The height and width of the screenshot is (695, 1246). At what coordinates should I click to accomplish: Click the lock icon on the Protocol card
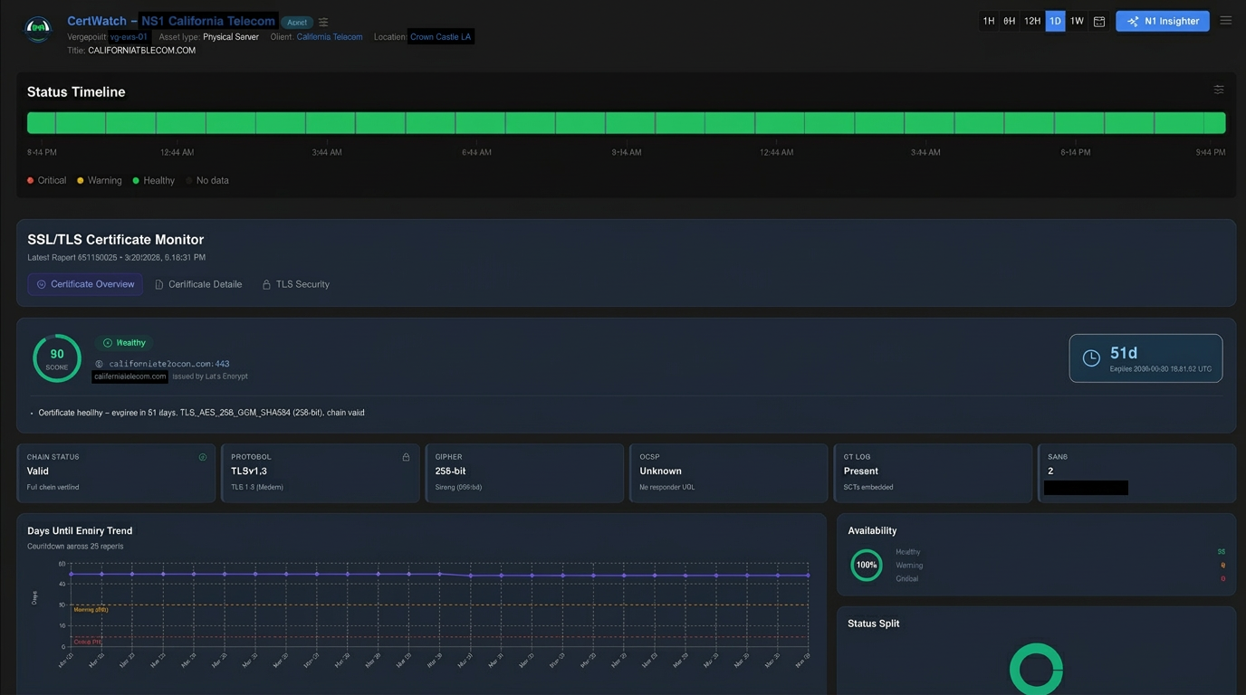coord(406,457)
